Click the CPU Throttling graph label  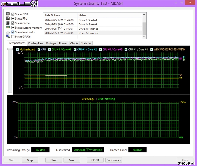(x=106, y=99)
